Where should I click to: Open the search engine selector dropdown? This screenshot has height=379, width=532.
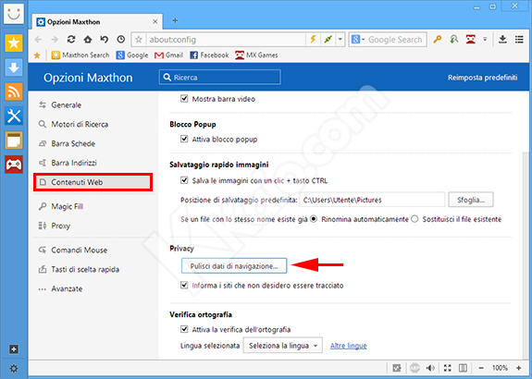[x=358, y=40]
